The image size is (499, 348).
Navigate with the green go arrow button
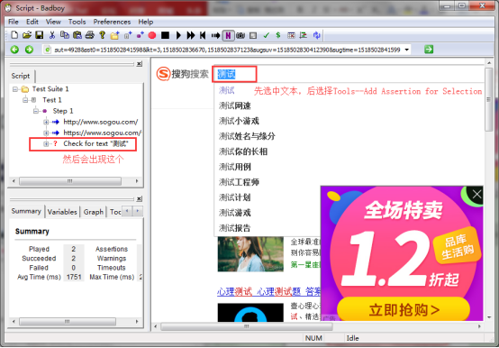tap(429, 50)
